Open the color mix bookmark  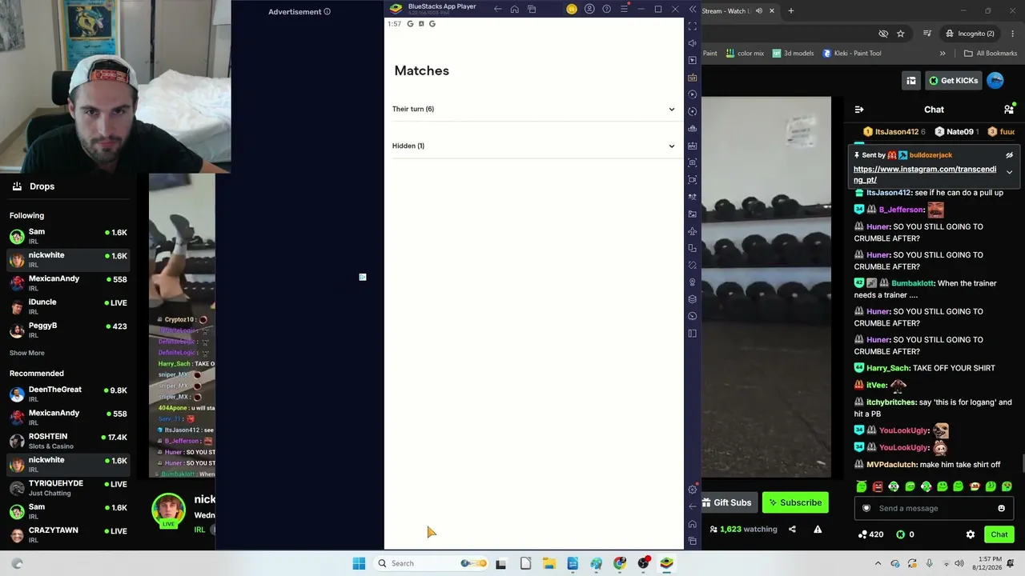745,54
